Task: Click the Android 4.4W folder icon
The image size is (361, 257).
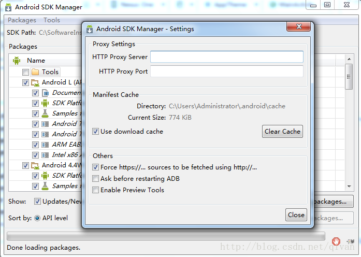Action: [35, 165]
